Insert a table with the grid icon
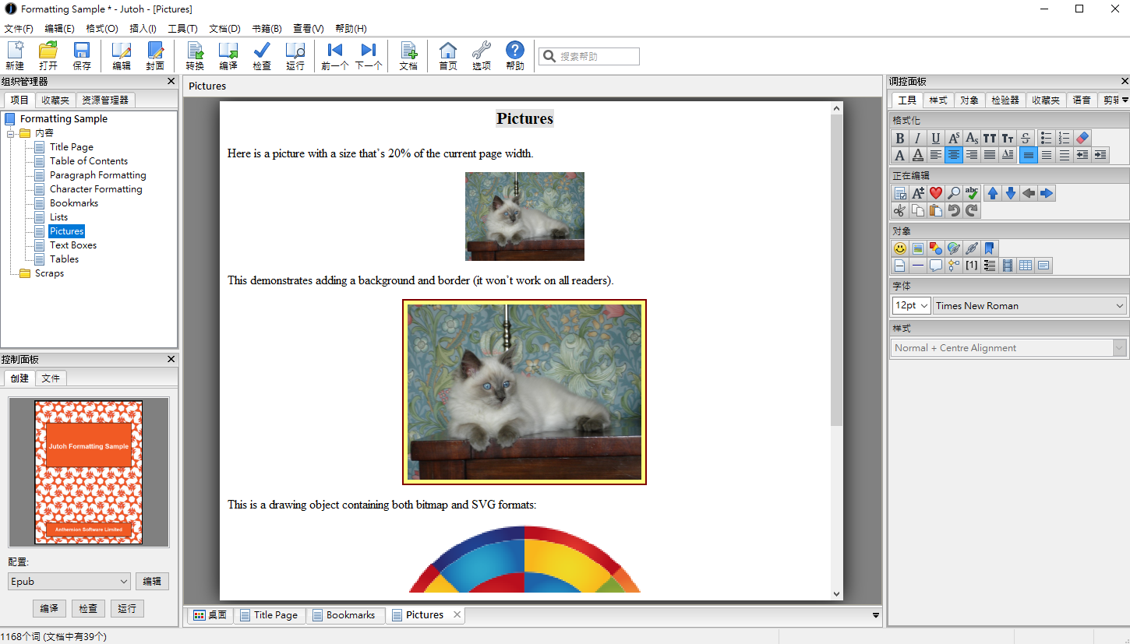1130x644 pixels. tap(1026, 266)
